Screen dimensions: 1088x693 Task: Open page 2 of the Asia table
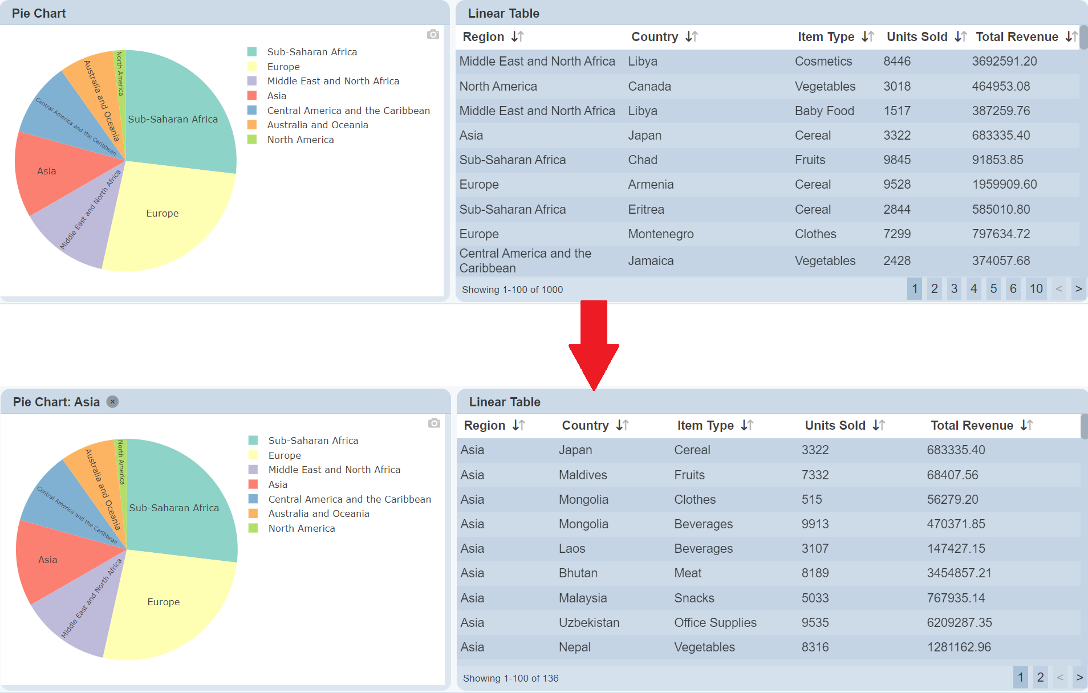click(x=1040, y=677)
